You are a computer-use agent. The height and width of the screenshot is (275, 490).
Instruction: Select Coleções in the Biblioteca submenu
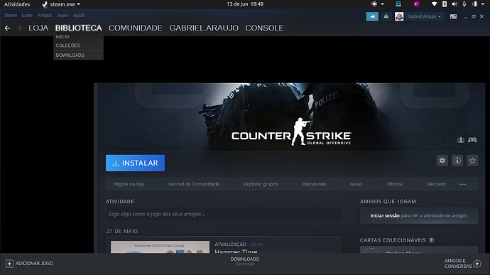pos(67,45)
